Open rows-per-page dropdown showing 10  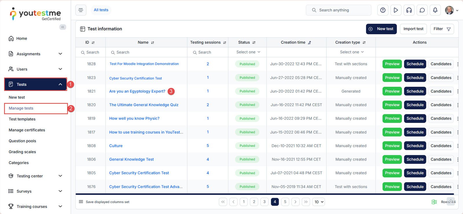coord(319,202)
